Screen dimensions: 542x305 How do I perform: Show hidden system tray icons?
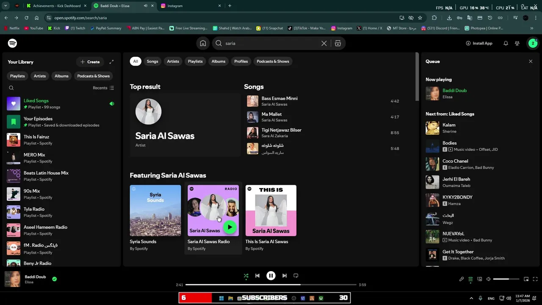point(471,298)
